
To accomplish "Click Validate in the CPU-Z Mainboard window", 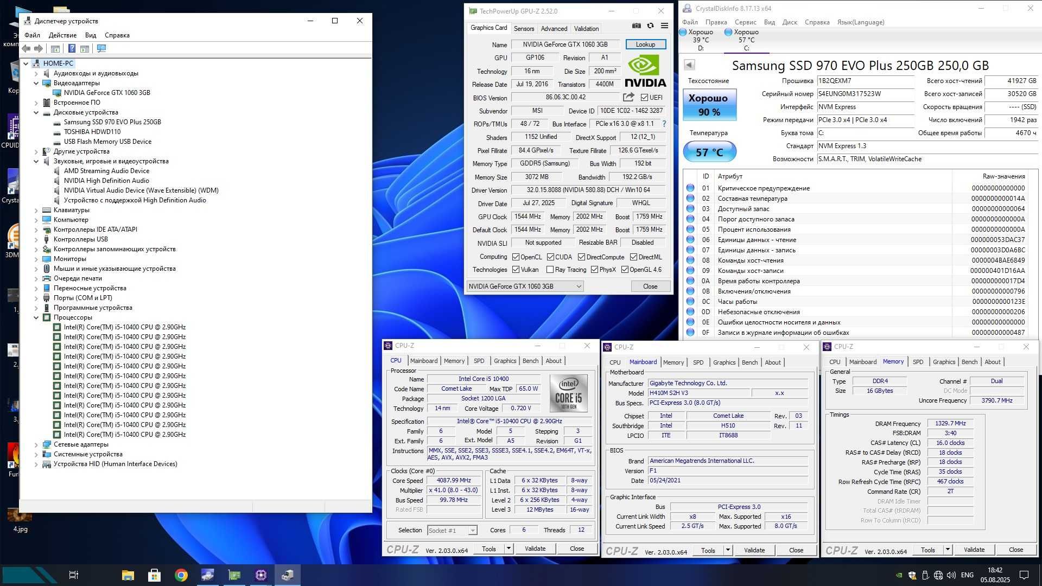I will [754, 550].
